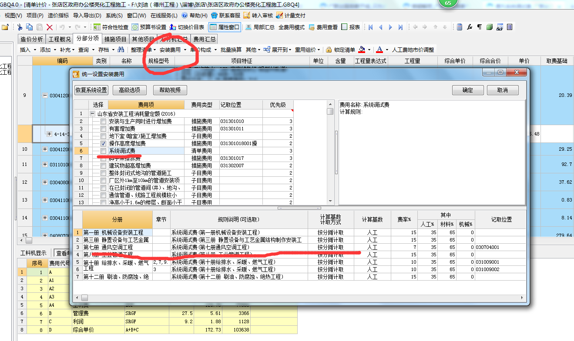Switch to 费用汇总 tab
Viewport: 574px width, 341px height.
click(205, 39)
